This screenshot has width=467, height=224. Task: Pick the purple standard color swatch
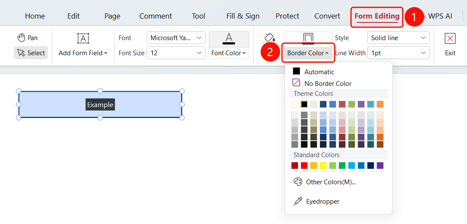(x=380, y=166)
